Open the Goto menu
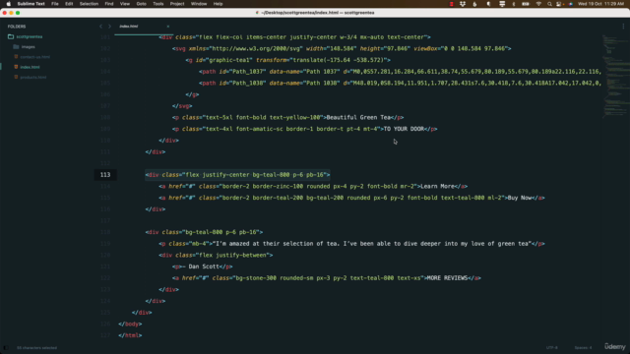 pos(142,4)
